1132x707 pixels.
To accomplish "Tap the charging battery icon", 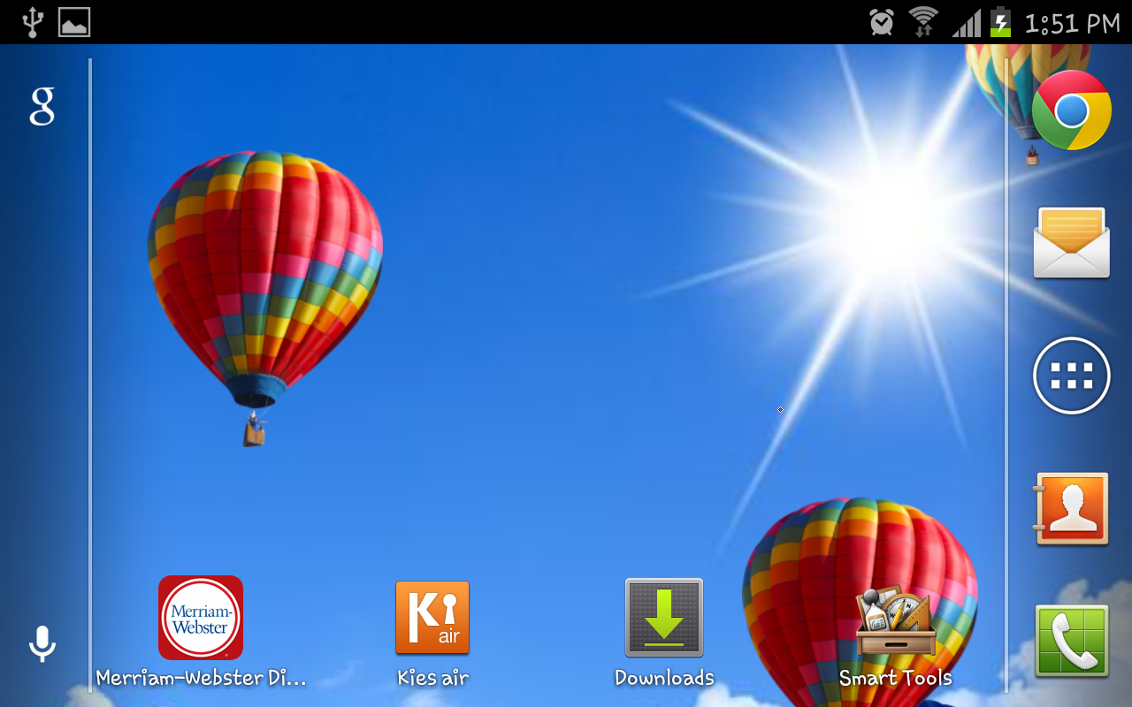I will (1000, 22).
